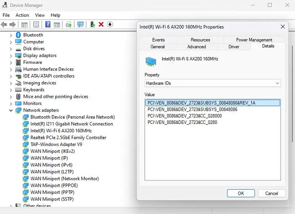The width and height of the screenshot is (295, 214).
Task: Open the View menu
Action: coord(40,15)
